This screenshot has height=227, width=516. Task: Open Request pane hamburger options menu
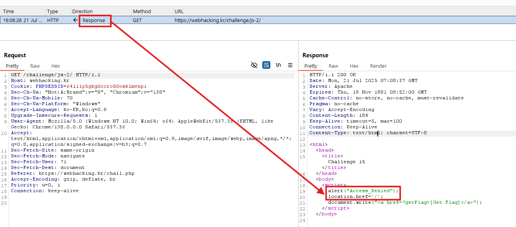pyautogui.click(x=290, y=65)
